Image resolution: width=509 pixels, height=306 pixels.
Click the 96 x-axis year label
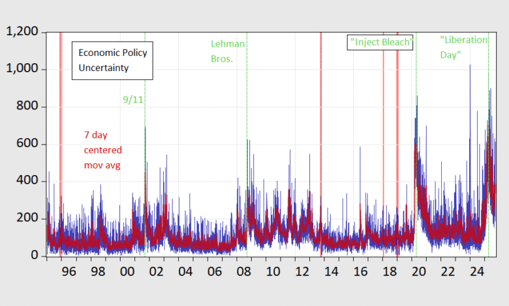click(69, 270)
